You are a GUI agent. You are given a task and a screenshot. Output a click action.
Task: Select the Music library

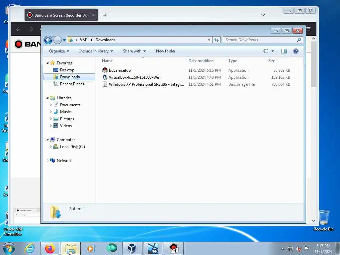[x=65, y=112]
